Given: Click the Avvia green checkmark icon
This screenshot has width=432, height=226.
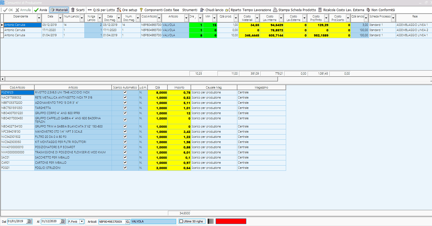Looking at the screenshot, I should (x=36, y=10).
